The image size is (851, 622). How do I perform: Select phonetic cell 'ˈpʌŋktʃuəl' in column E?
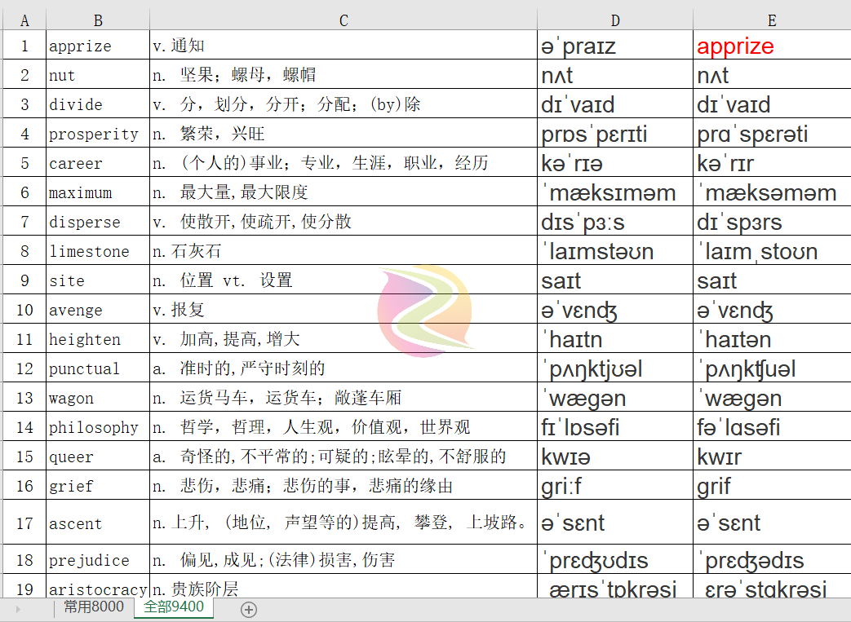[x=772, y=368]
